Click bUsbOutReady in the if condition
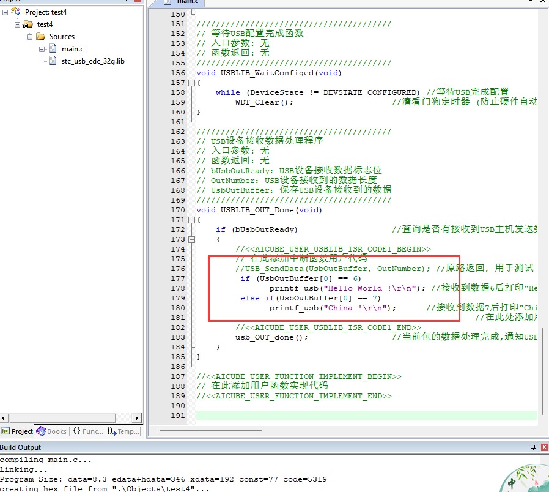The height and width of the screenshot is (492, 549). (x=264, y=229)
